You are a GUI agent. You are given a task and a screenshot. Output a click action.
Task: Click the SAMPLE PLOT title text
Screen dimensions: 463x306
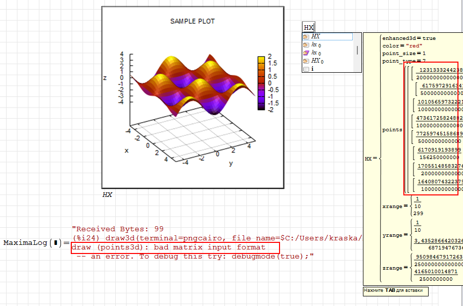click(x=192, y=21)
